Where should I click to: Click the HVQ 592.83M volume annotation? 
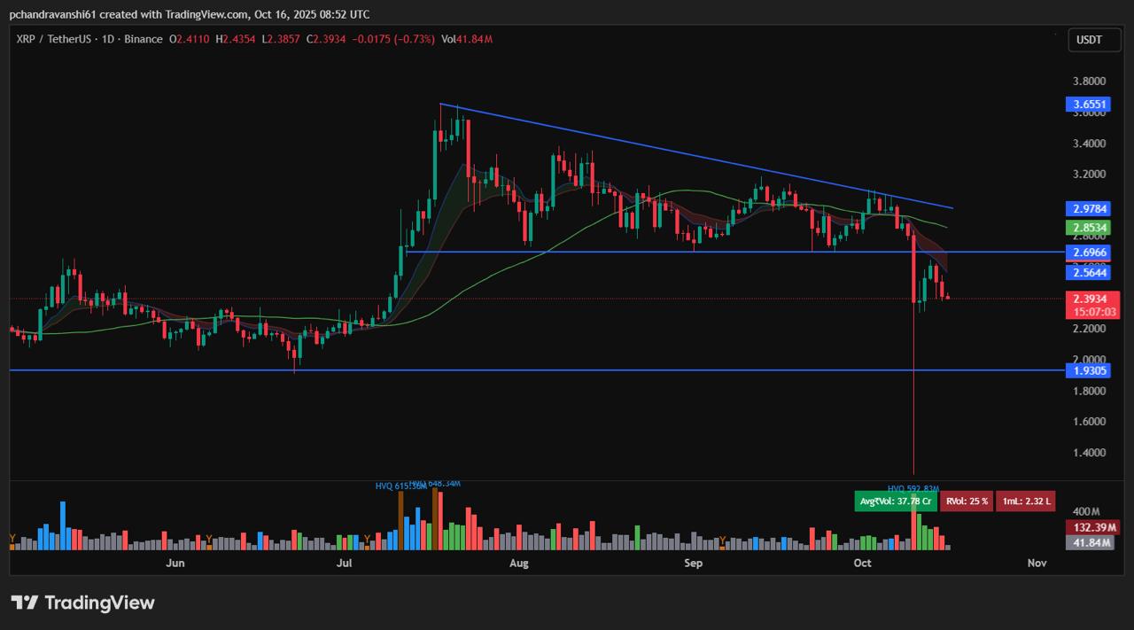pyautogui.click(x=913, y=488)
